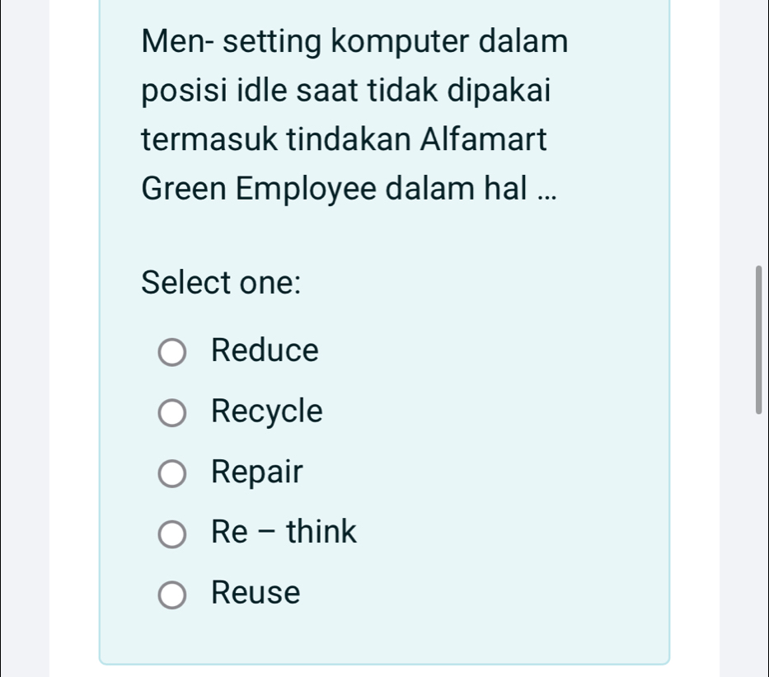Click the Recycle answer label text

tap(267, 411)
